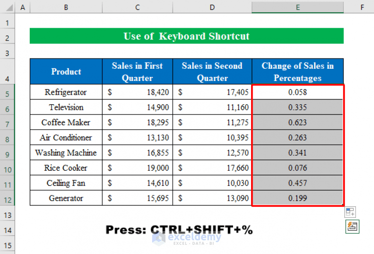Click the Select All corner triangle

9,8
